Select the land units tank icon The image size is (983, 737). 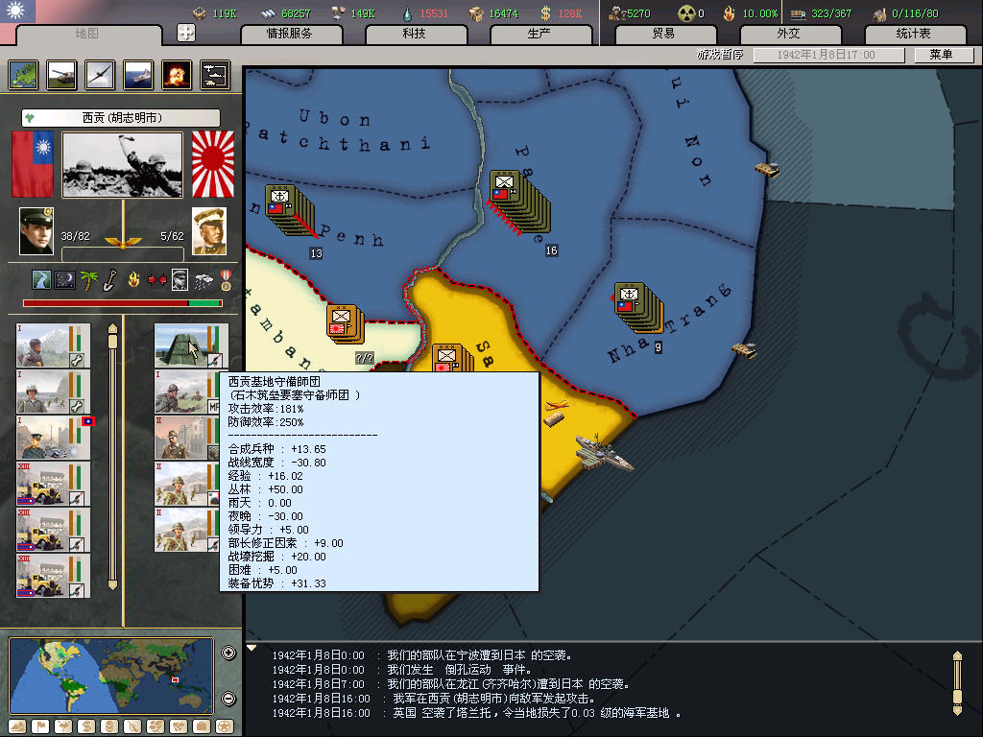(61, 75)
